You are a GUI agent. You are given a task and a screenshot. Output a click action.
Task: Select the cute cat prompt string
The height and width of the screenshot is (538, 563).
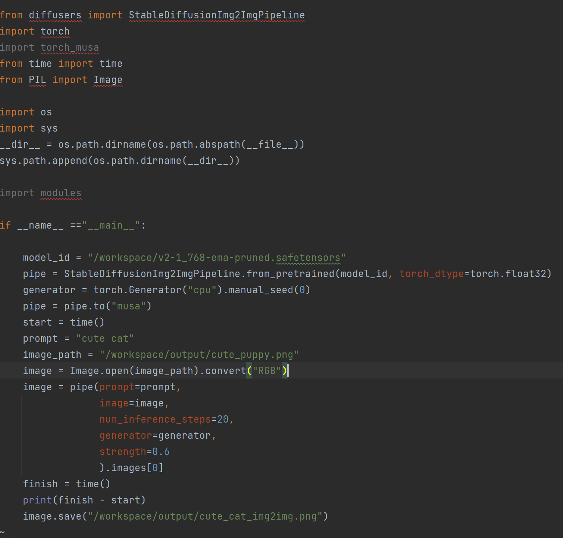coord(105,338)
